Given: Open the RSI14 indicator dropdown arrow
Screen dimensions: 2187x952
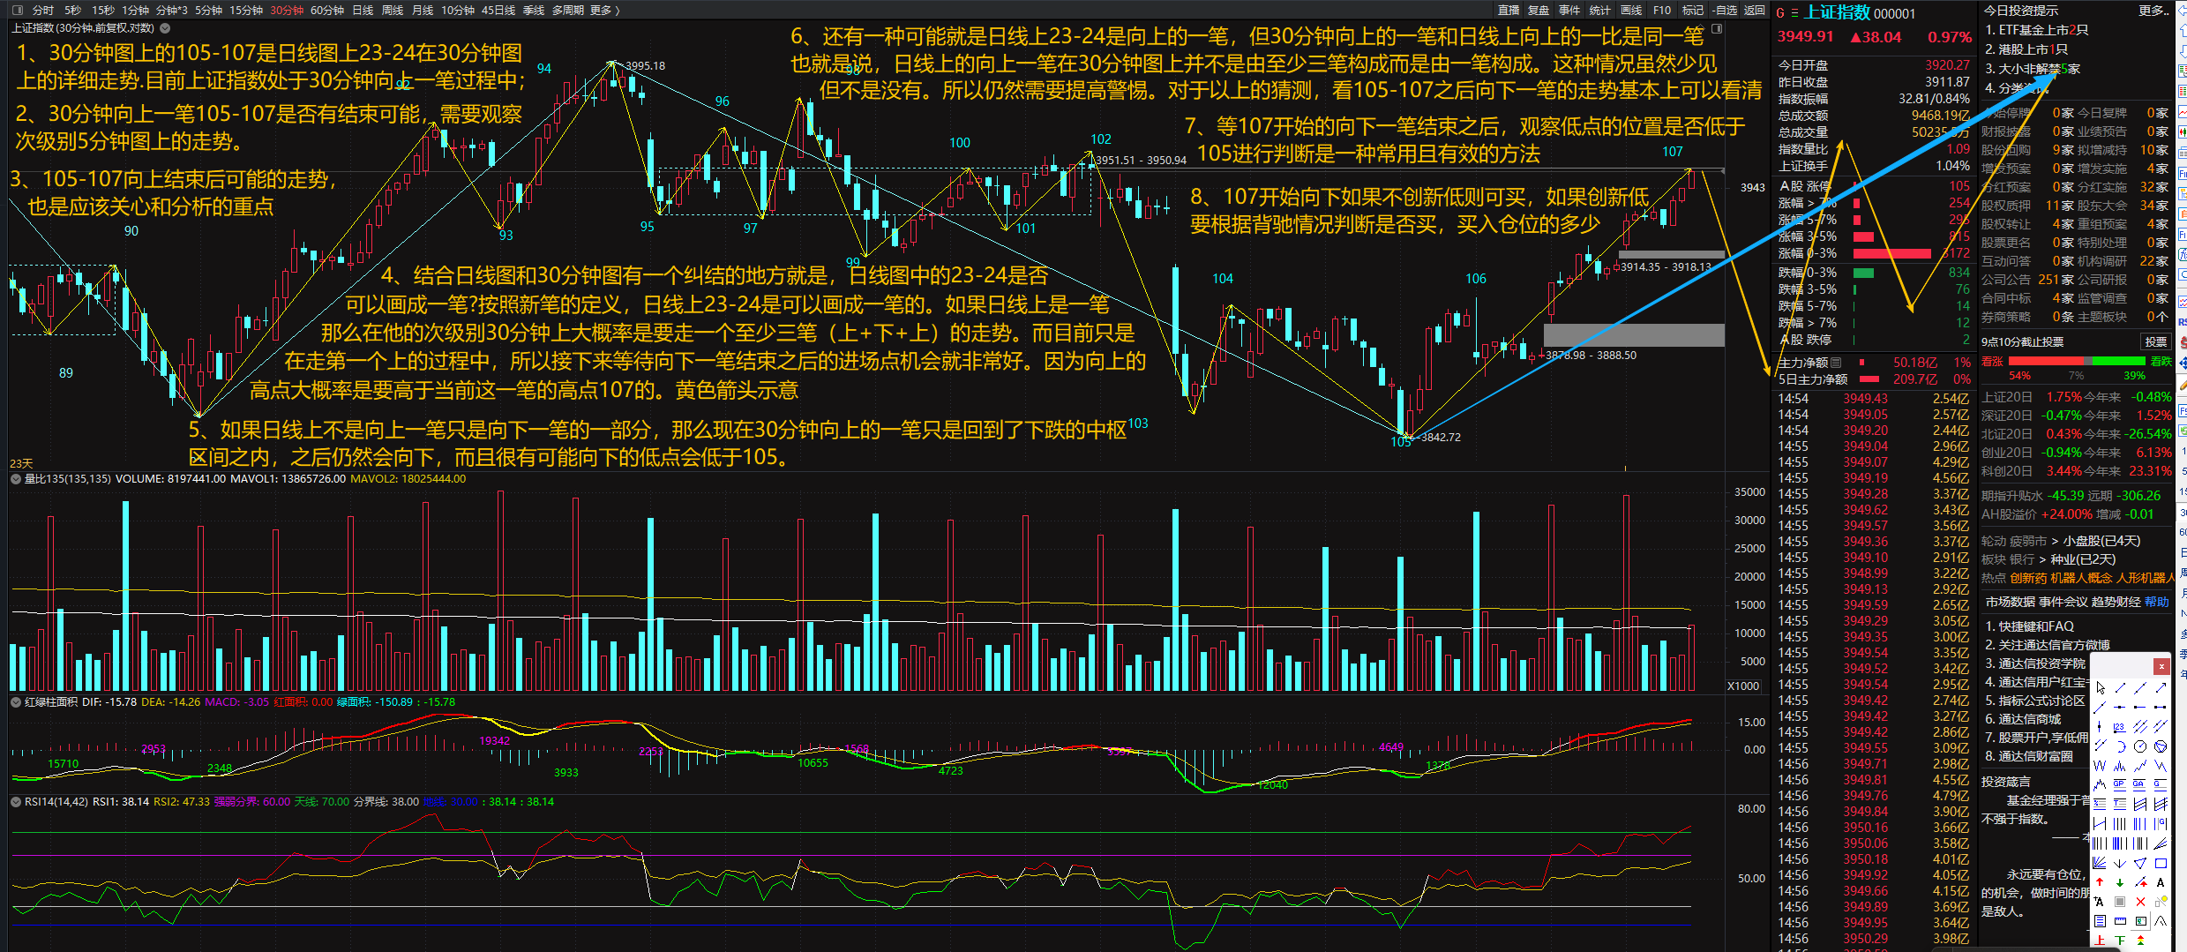Looking at the screenshot, I should coord(15,802).
